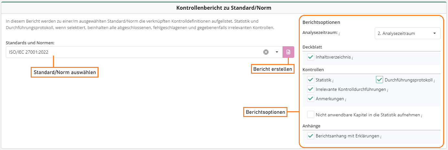The width and height of the screenshot is (448, 150).
Task: Toggle the Statistik checkbox
Action: pyautogui.click(x=311, y=80)
